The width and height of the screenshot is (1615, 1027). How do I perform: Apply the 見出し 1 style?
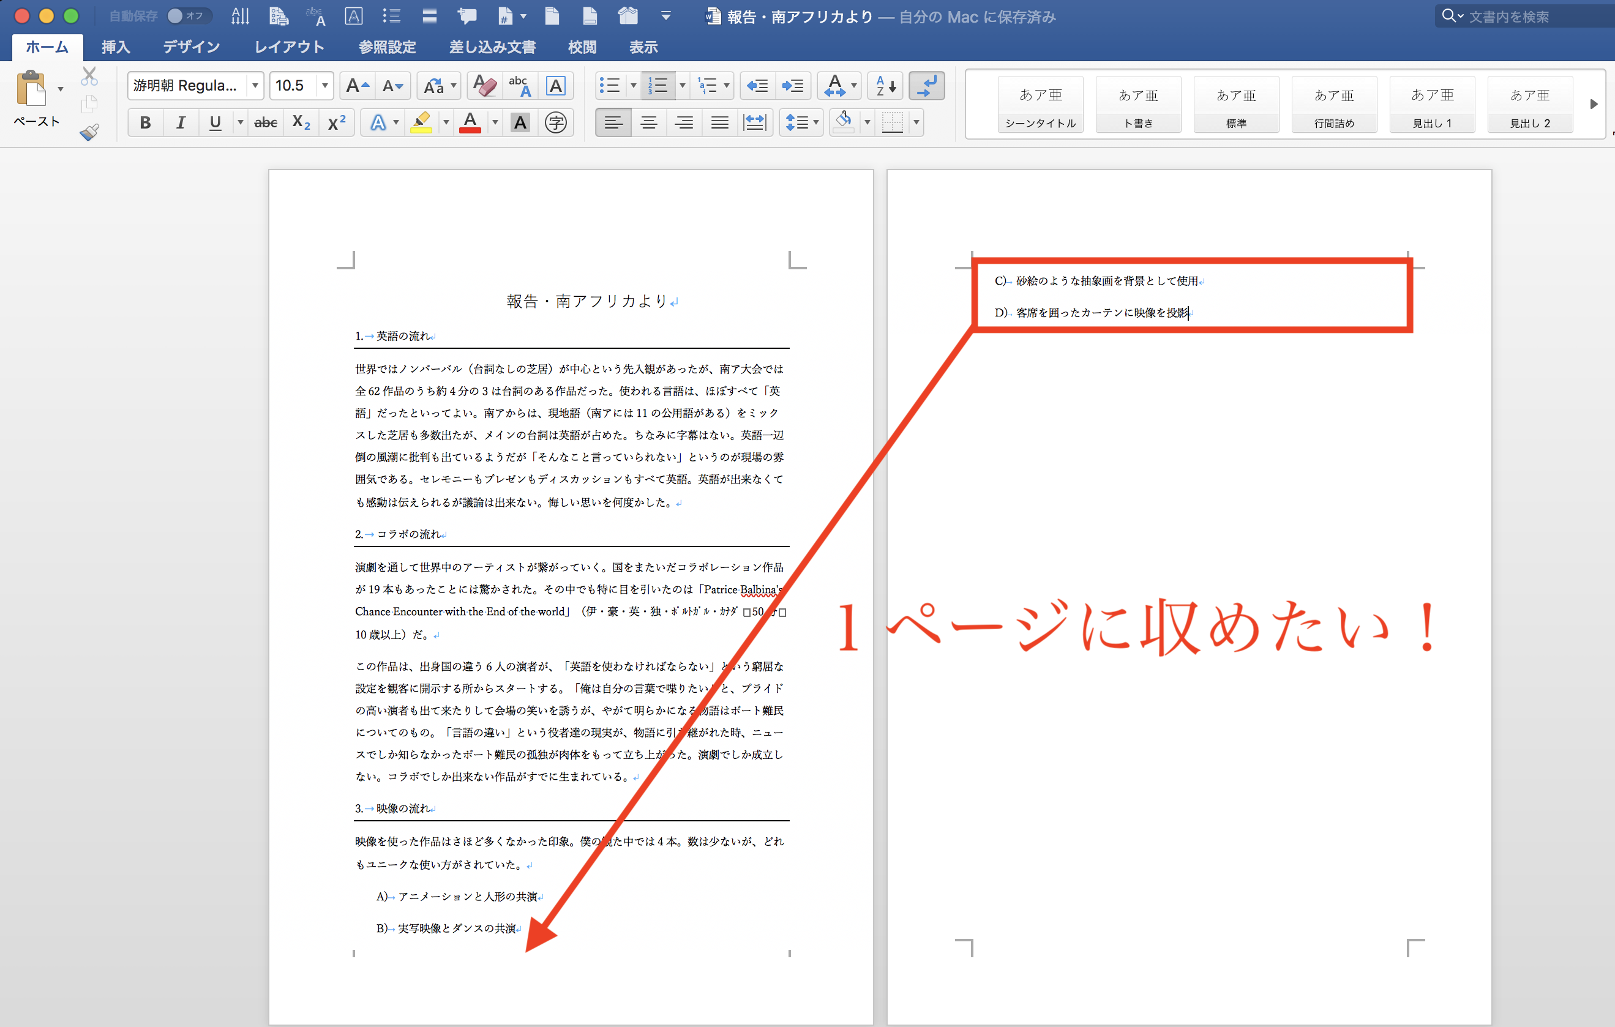[x=1432, y=105]
